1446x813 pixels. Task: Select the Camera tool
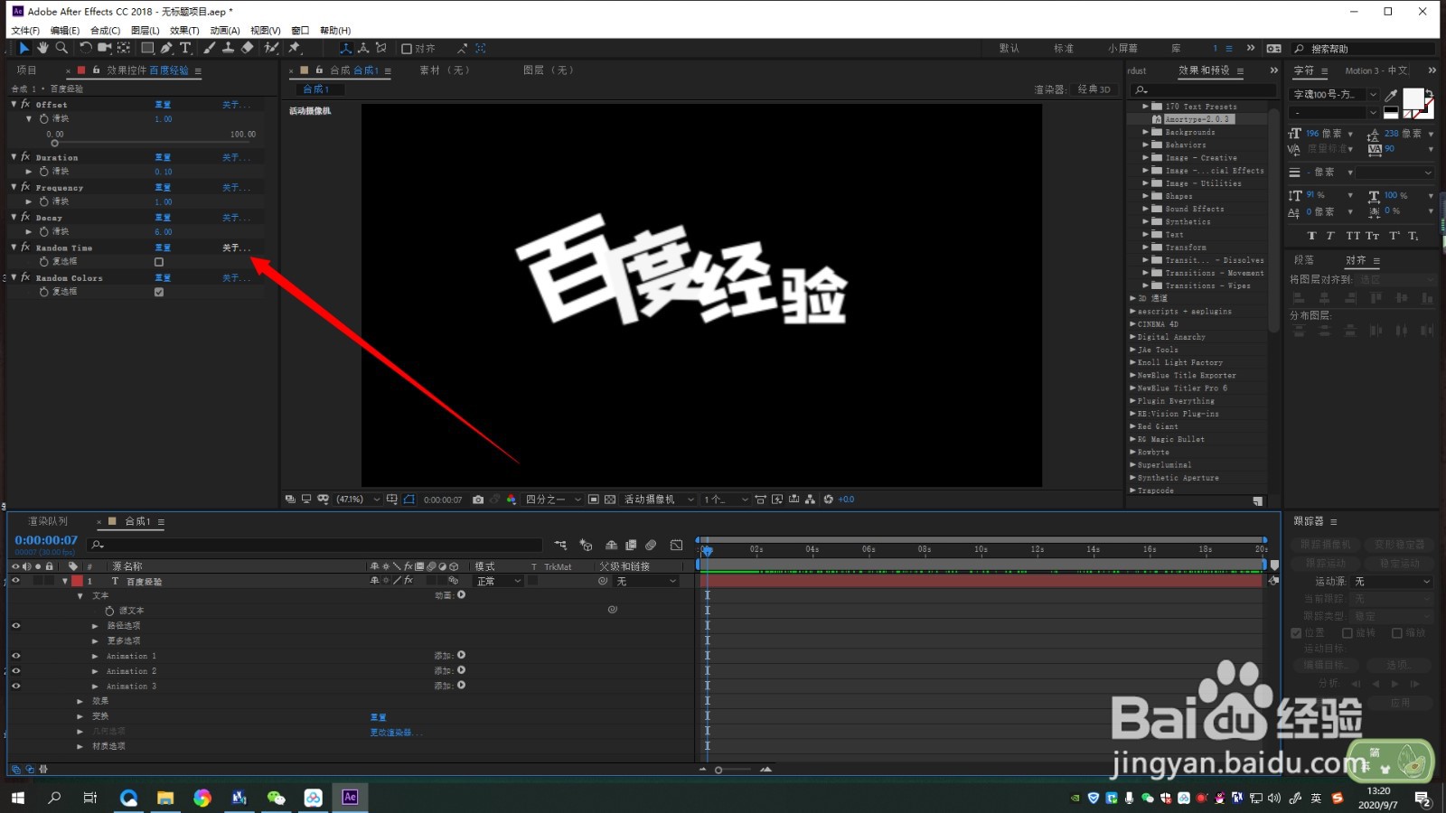coord(107,48)
